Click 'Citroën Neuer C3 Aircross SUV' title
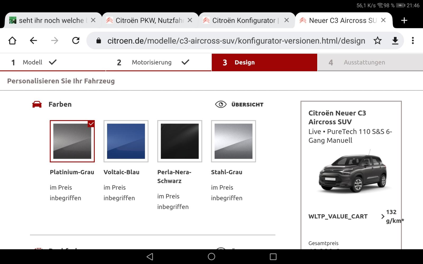 (x=337, y=117)
